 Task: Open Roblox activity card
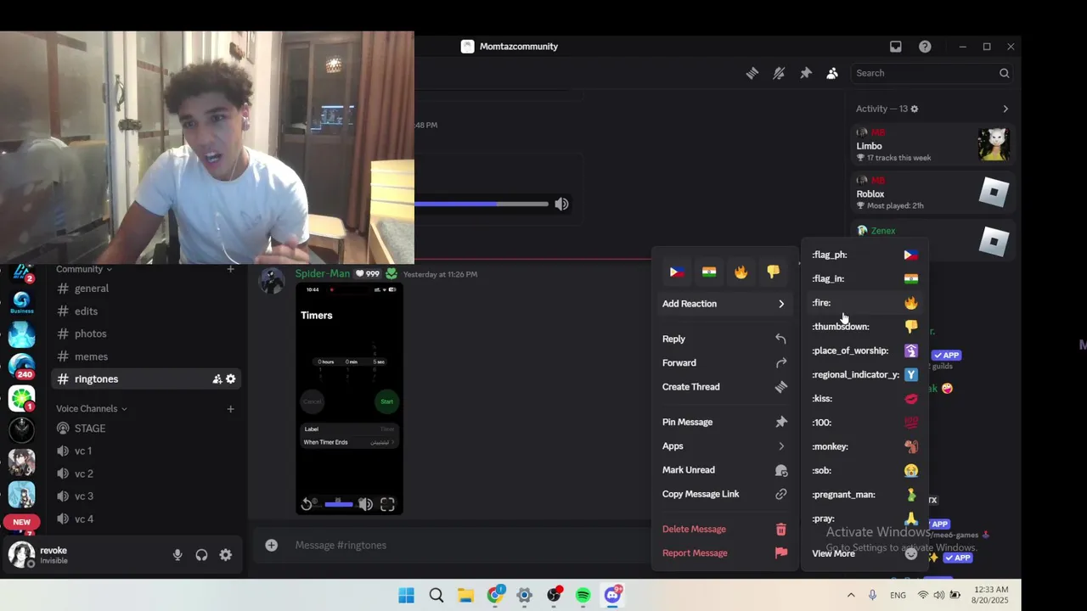click(932, 193)
